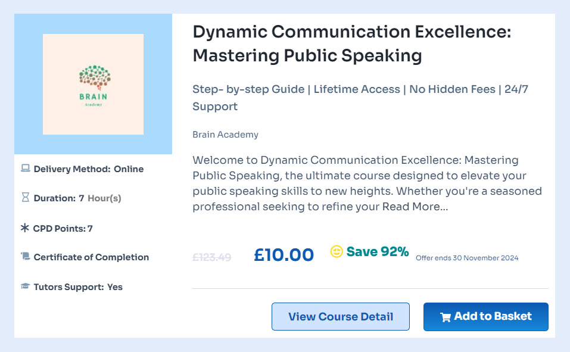
Task: Click the yellow smiley face icon
Action: pyautogui.click(x=337, y=252)
